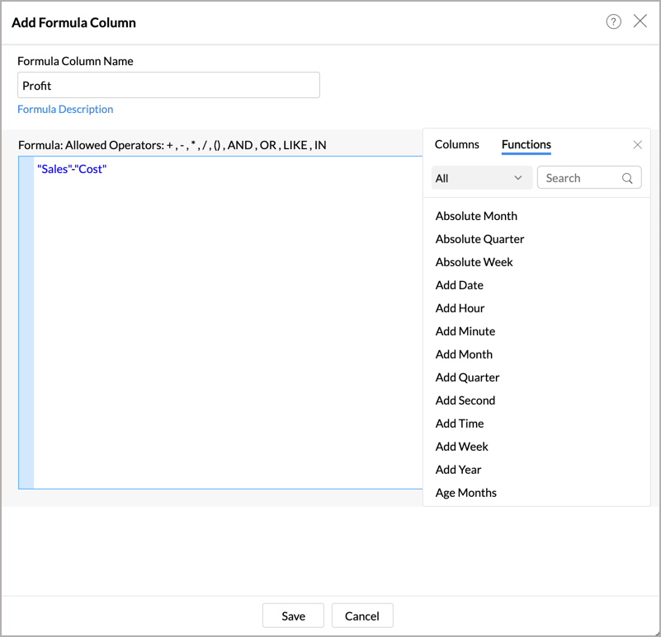Insert the Age Months function
The width and height of the screenshot is (661, 637).
[465, 493]
